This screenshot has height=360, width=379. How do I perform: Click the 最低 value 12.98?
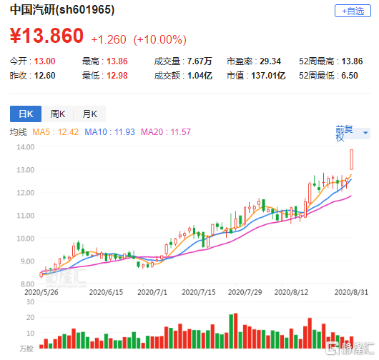[117, 76]
